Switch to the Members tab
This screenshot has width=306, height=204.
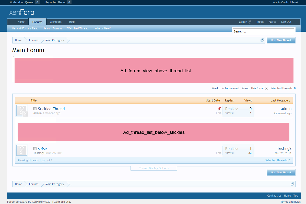tap(56, 22)
